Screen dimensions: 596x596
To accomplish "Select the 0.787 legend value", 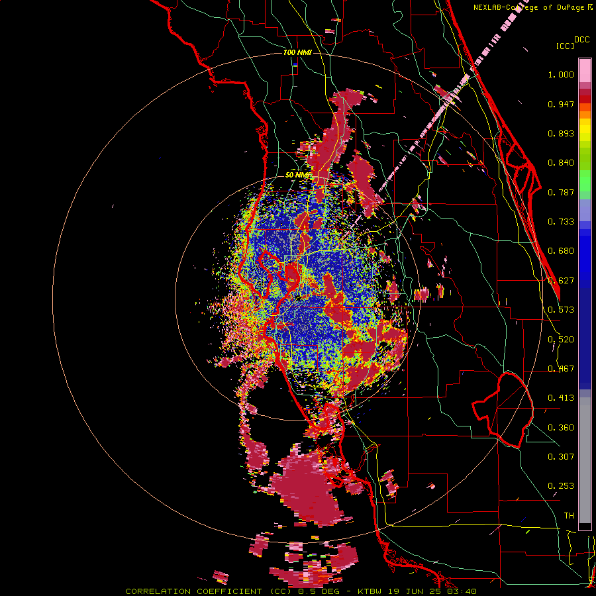I will point(561,192).
